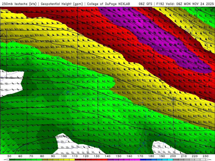Click the "Geopotential Height (gpm)" header text
The image size is (215, 161).
[62, 4]
